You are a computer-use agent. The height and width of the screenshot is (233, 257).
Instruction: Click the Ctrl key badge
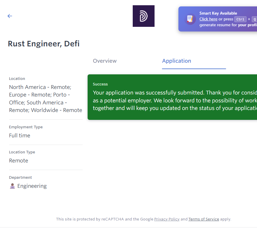240,19
